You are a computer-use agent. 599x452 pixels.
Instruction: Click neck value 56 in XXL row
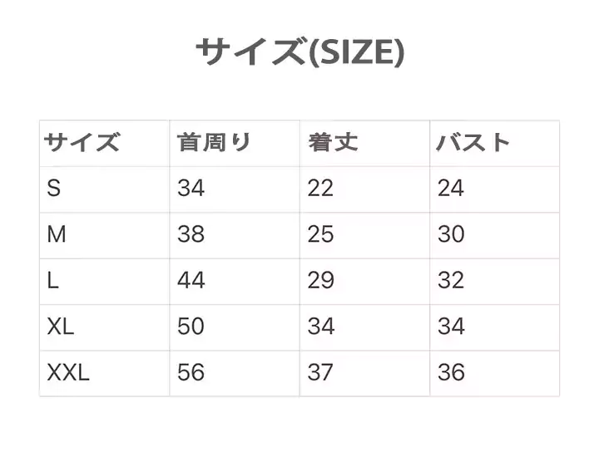coord(191,372)
